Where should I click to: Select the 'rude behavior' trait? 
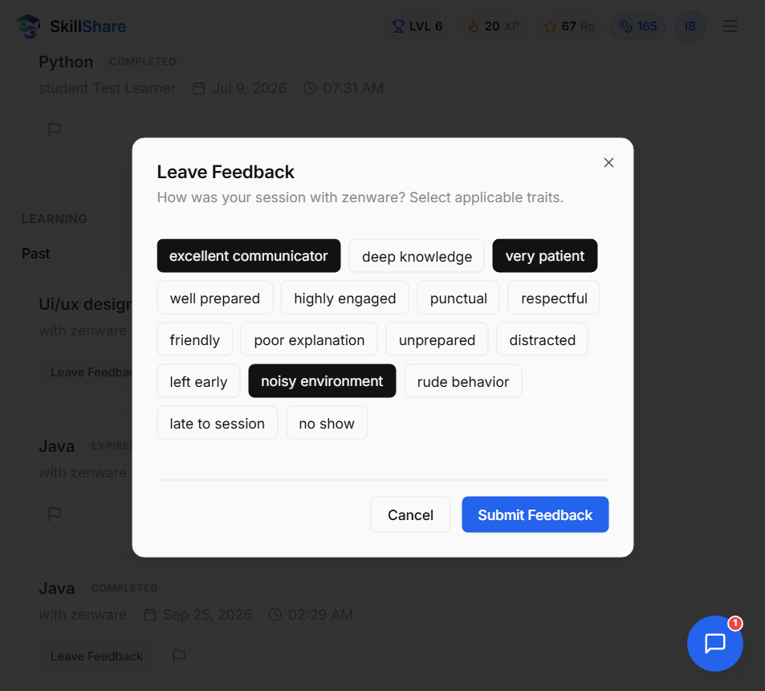[463, 381]
